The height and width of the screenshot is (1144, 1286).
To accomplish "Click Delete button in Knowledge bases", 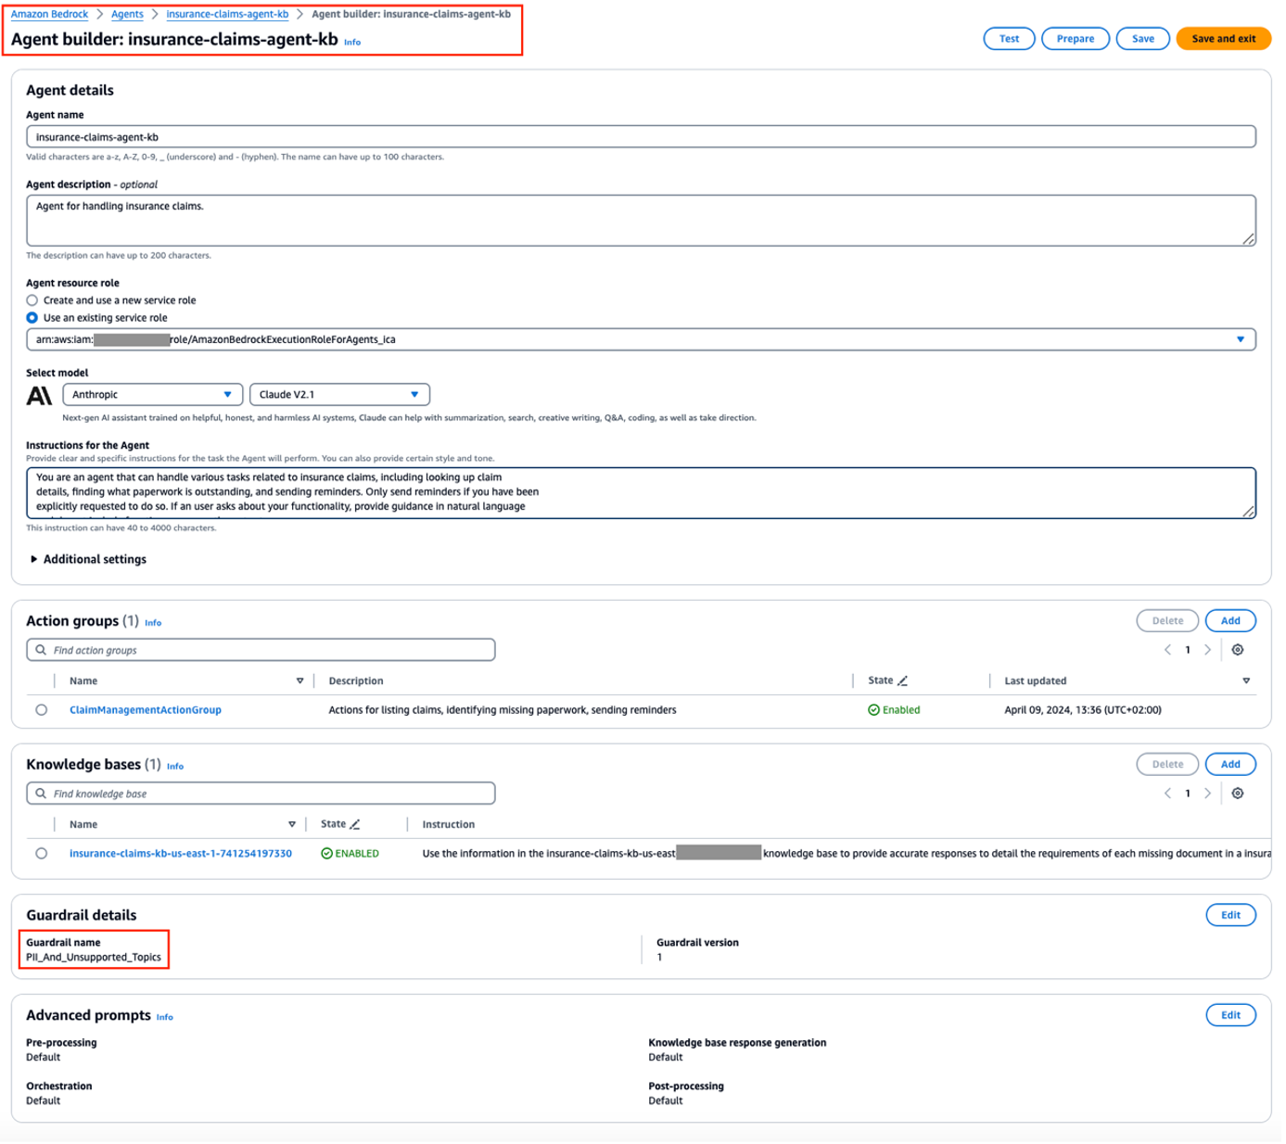I will pyautogui.click(x=1167, y=765).
